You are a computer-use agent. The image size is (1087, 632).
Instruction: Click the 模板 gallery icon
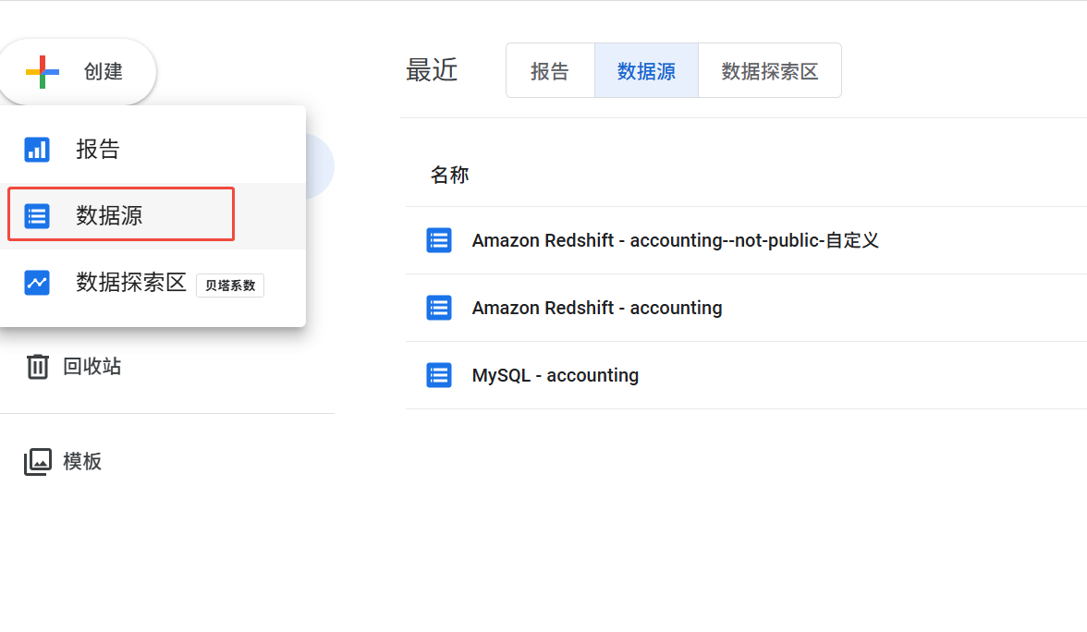point(37,462)
